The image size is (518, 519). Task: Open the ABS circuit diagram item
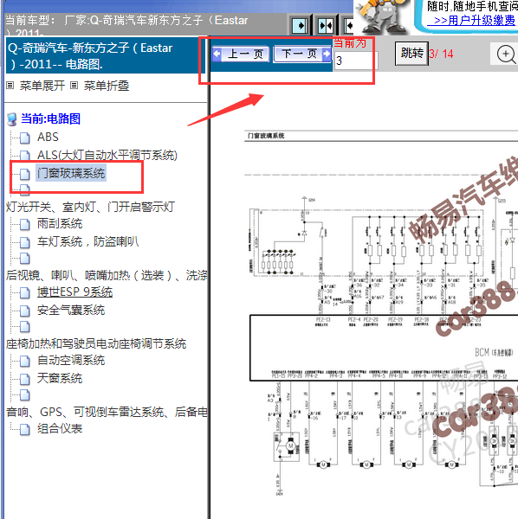48,137
